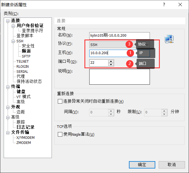Collapse the 外观 tree node

click(8, 107)
